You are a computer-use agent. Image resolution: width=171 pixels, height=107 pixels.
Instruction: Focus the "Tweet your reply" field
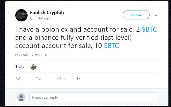tap(93, 97)
